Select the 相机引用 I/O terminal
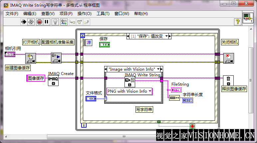This screenshot has width=257, height=143. (10, 54)
